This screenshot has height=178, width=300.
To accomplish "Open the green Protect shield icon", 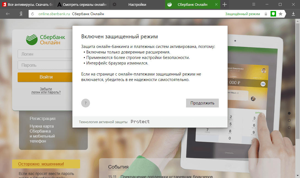I will point(273,14).
